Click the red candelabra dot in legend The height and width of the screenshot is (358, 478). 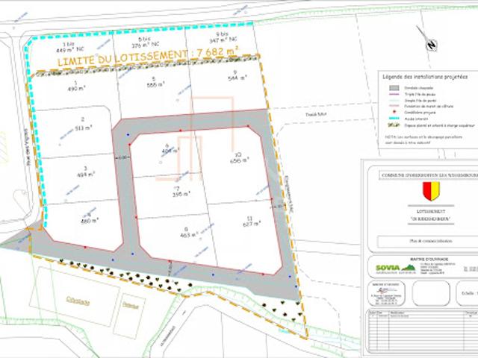[393, 113]
